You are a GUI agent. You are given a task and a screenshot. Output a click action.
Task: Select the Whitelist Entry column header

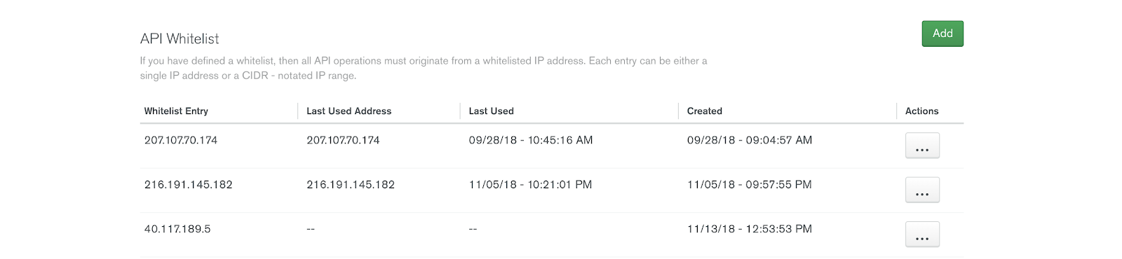pos(176,111)
